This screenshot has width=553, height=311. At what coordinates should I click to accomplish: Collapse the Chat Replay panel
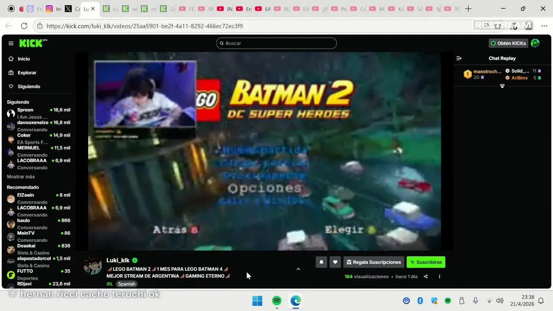click(459, 58)
